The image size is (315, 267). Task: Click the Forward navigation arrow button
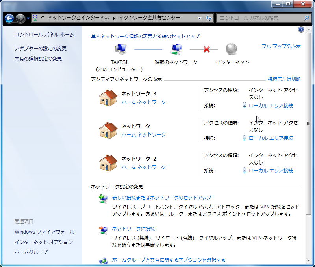coord(20,18)
